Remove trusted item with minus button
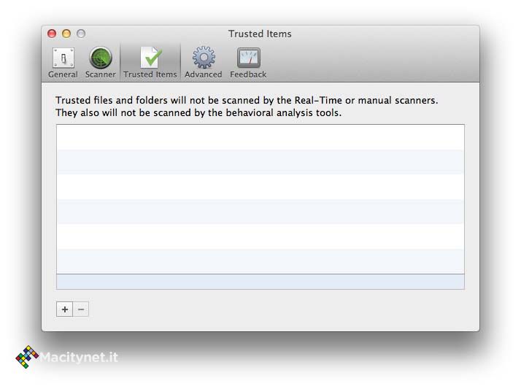The height and width of the screenshot is (389, 521). (x=81, y=309)
